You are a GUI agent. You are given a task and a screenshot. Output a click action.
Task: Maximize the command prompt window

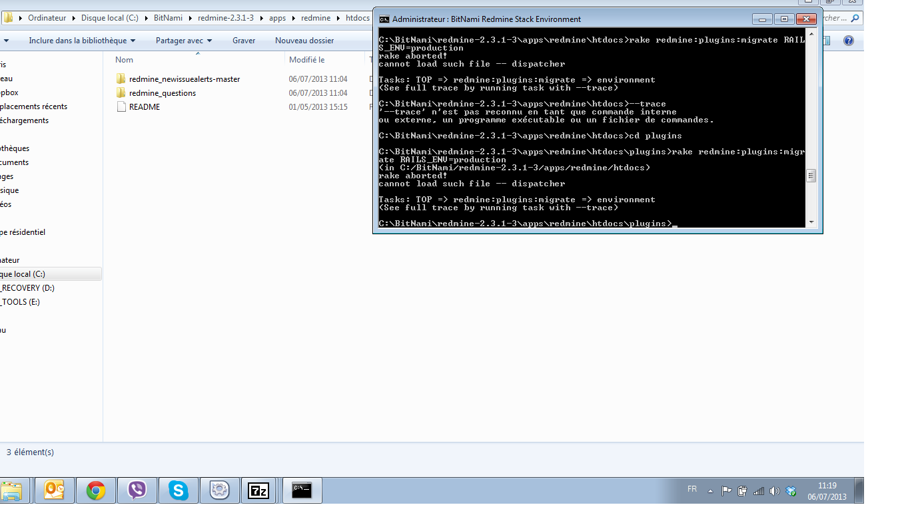[x=784, y=19]
